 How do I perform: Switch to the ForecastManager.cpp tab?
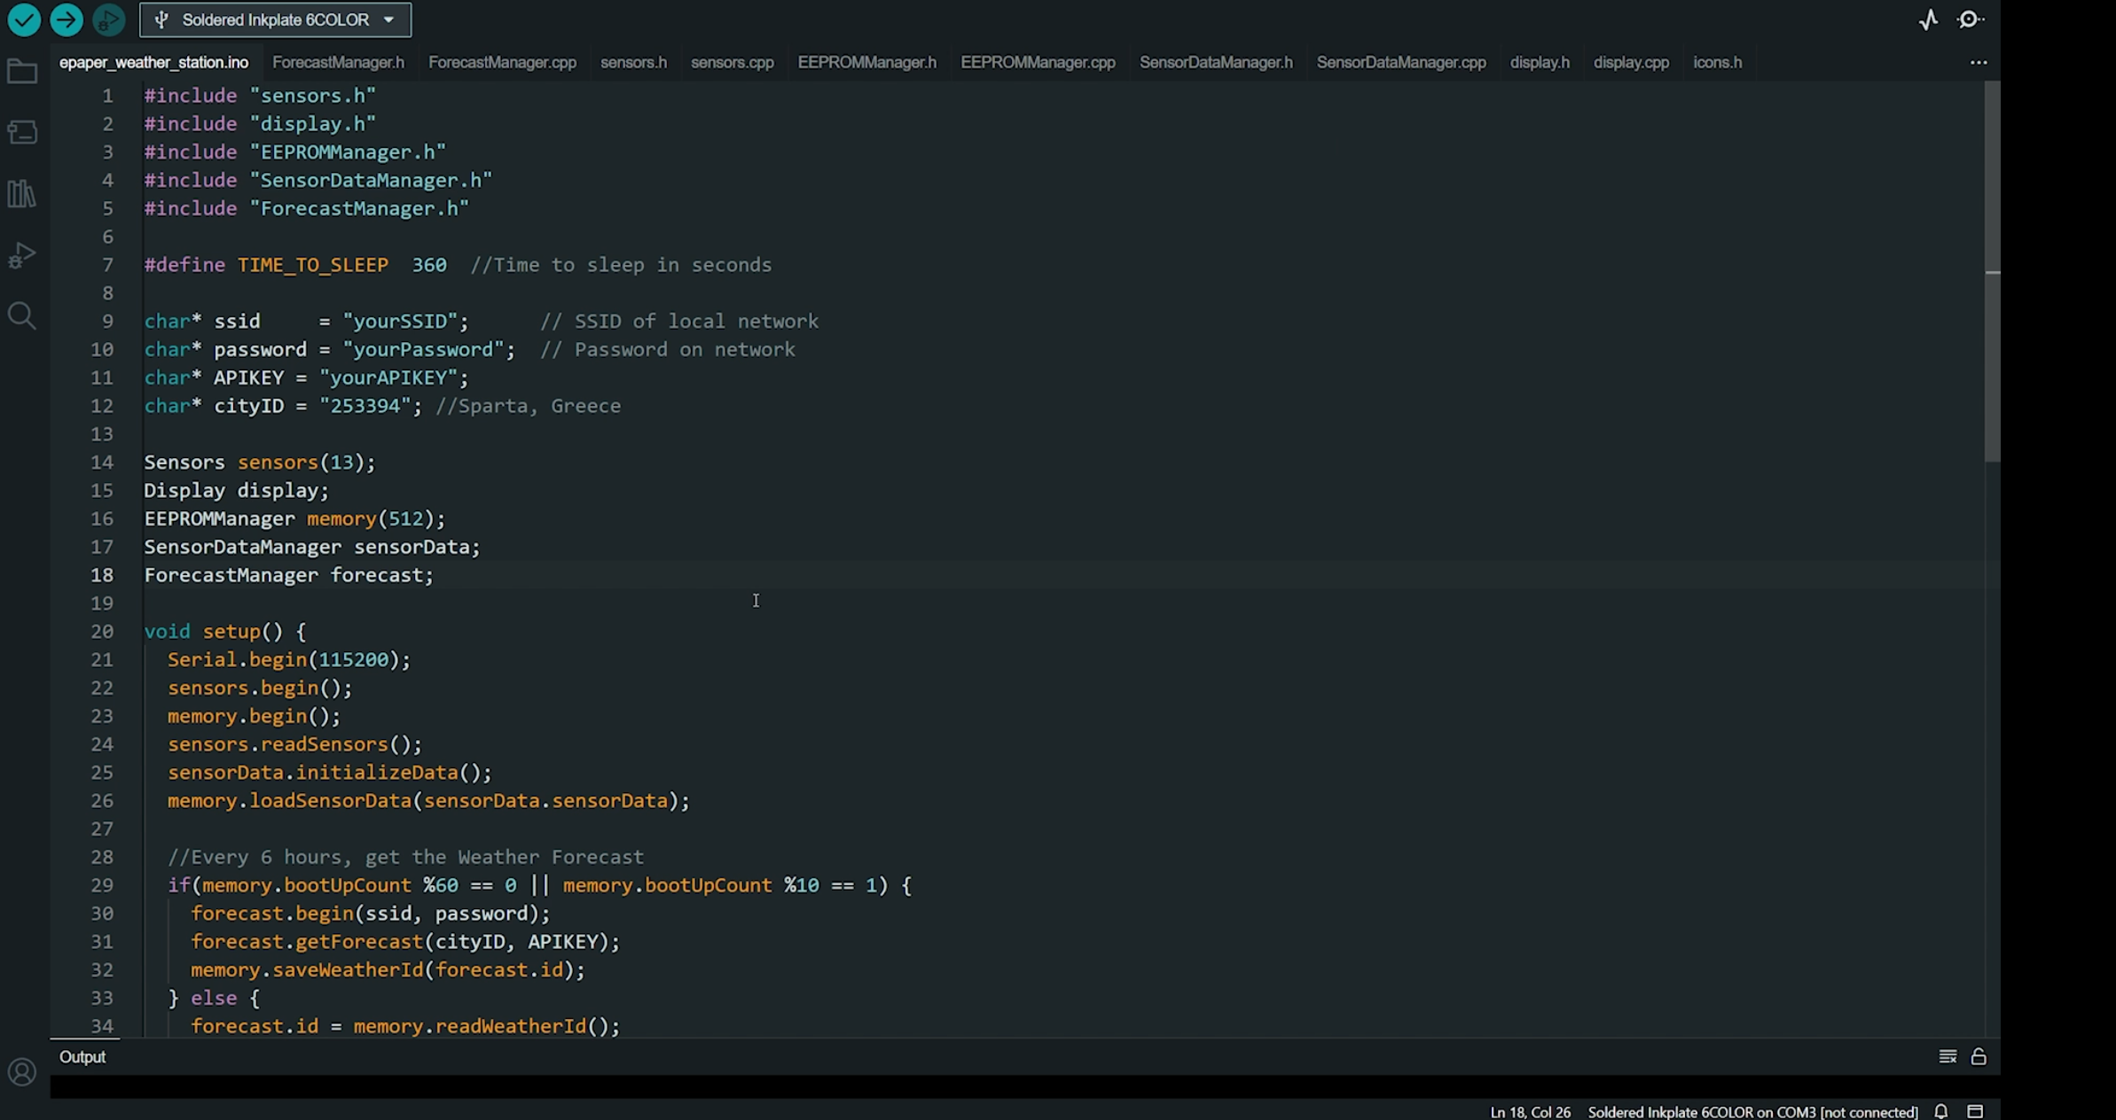tap(502, 62)
